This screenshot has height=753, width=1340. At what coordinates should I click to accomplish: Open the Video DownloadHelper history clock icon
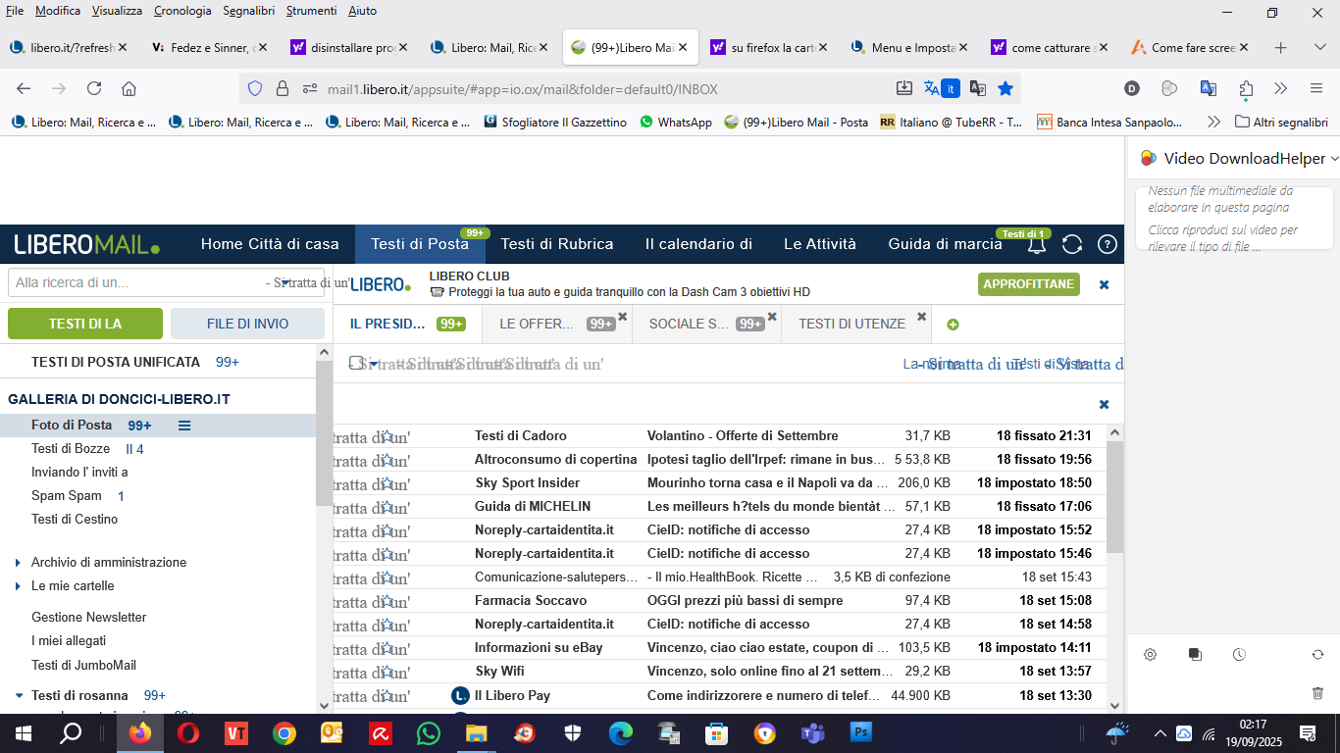pyautogui.click(x=1239, y=654)
